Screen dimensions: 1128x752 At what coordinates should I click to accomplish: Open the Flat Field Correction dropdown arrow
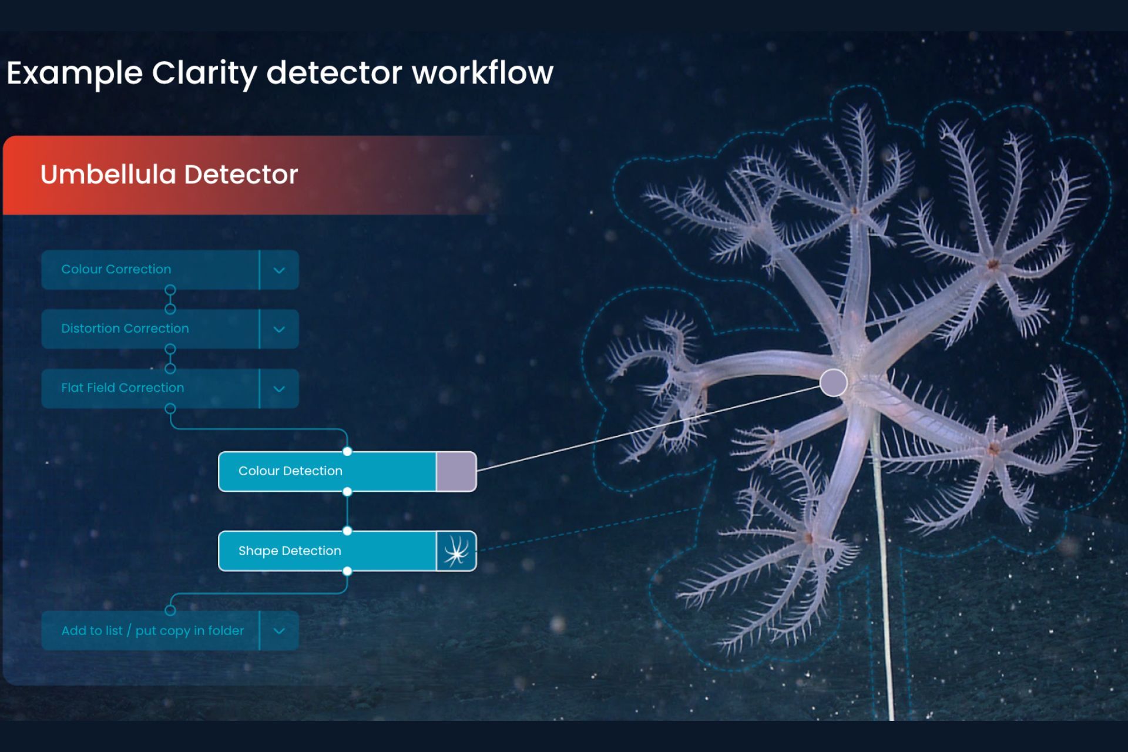pos(279,389)
